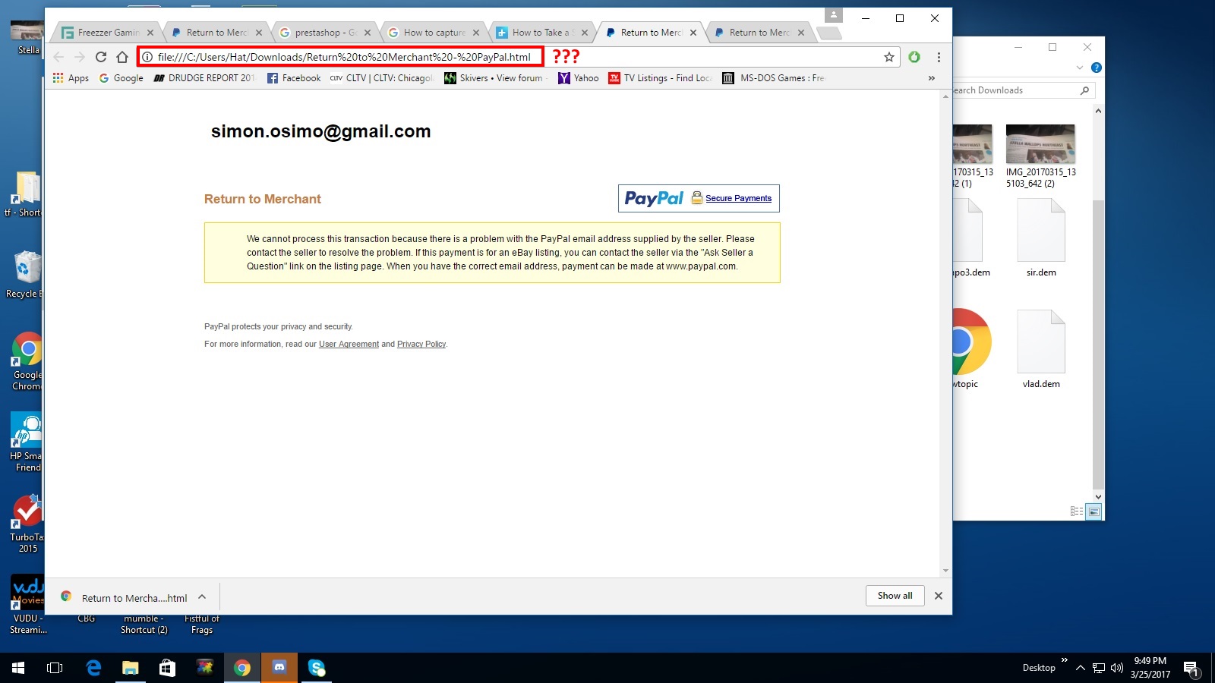
Task: Toggle large icons view in Downloads window
Action: pyautogui.click(x=1093, y=511)
